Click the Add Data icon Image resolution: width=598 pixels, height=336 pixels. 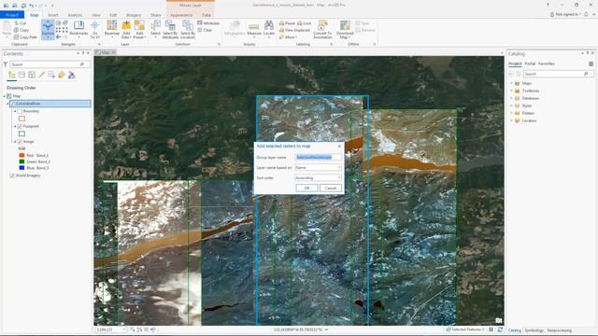point(126,25)
